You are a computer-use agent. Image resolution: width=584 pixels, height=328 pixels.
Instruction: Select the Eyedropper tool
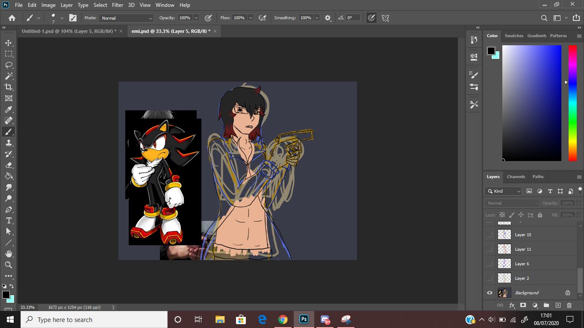pyautogui.click(x=8, y=109)
